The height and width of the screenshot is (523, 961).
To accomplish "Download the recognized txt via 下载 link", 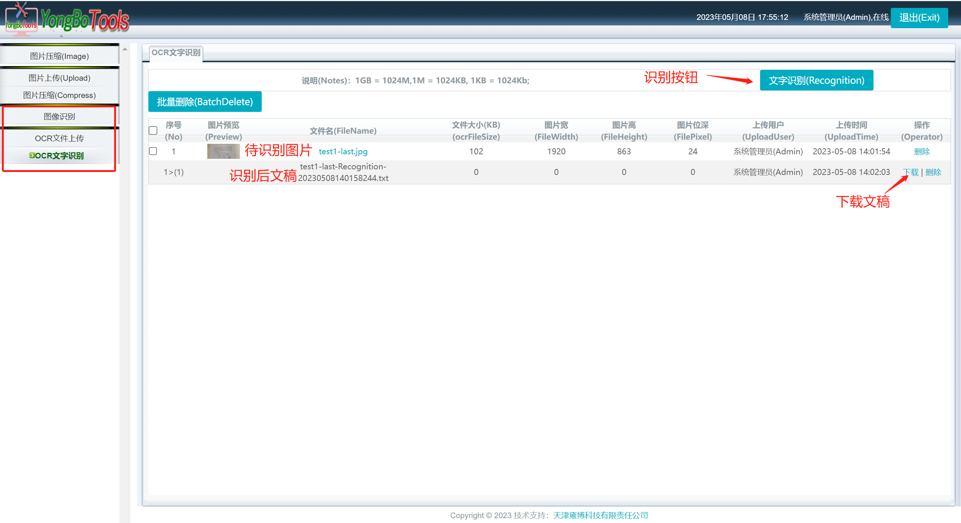I will pos(911,172).
